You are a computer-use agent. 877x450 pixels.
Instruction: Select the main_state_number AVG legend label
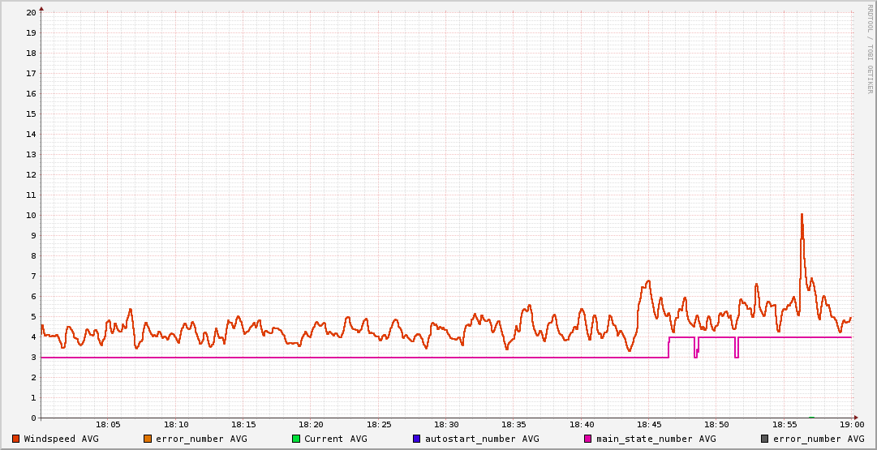[x=656, y=439]
